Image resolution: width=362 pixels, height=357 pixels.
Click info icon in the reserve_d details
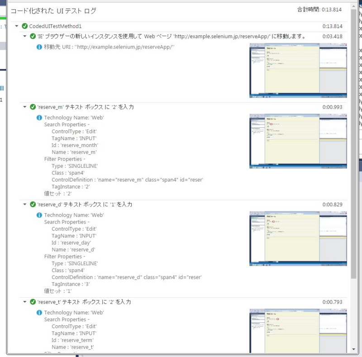39,215
